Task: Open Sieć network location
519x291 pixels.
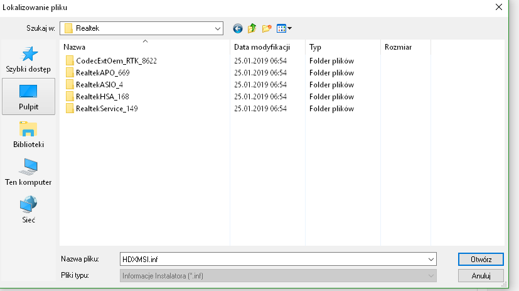Action: click(x=28, y=210)
